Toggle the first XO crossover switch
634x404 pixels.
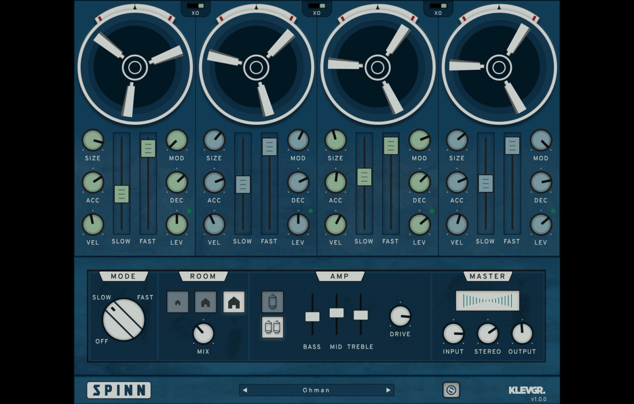pyautogui.click(x=196, y=6)
